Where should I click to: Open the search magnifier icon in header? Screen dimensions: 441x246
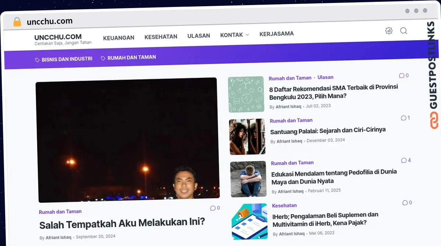coord(404,31)
